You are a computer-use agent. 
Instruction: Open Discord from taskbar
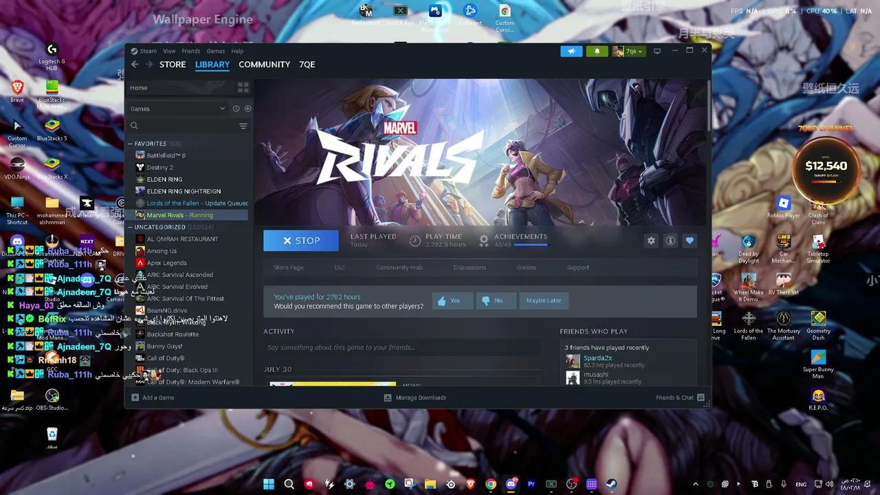click(x=511, y=484)
